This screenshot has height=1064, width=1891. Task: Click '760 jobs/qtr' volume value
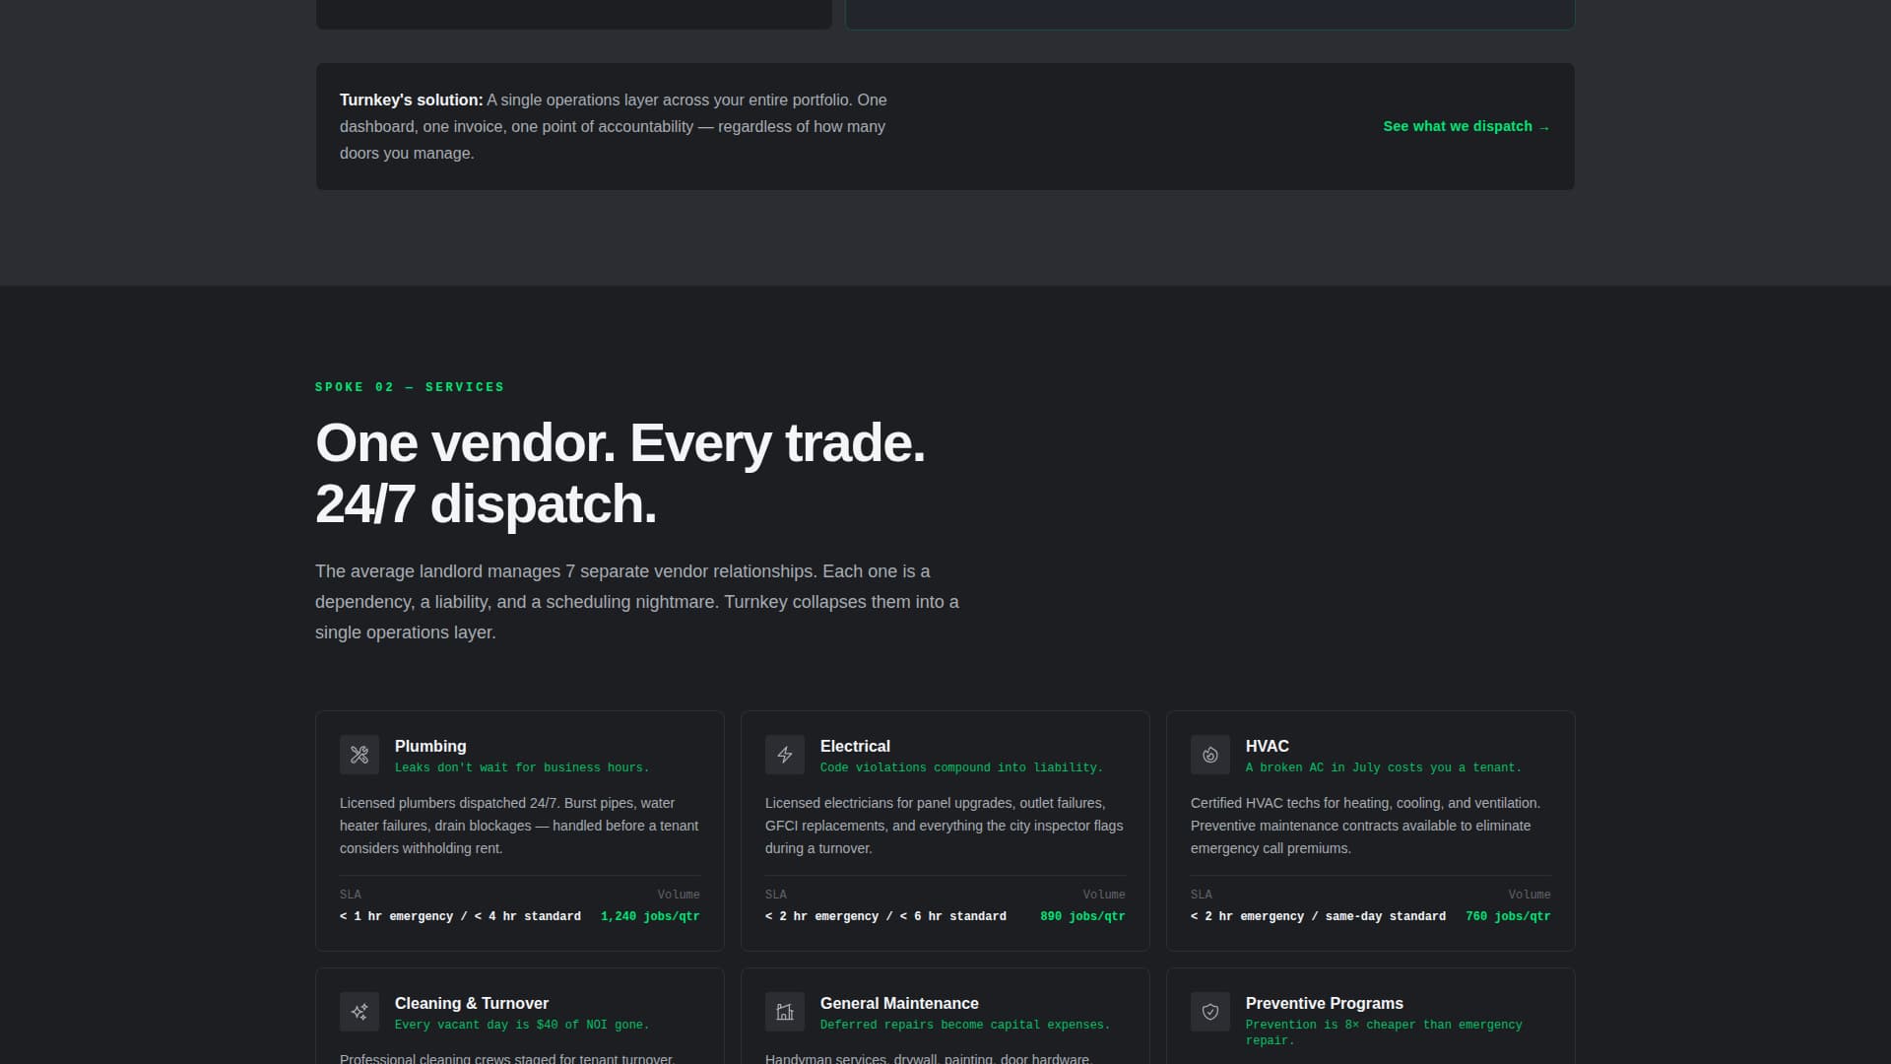(x=1508, y=916)
